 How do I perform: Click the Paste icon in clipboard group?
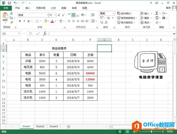(5, 16)
